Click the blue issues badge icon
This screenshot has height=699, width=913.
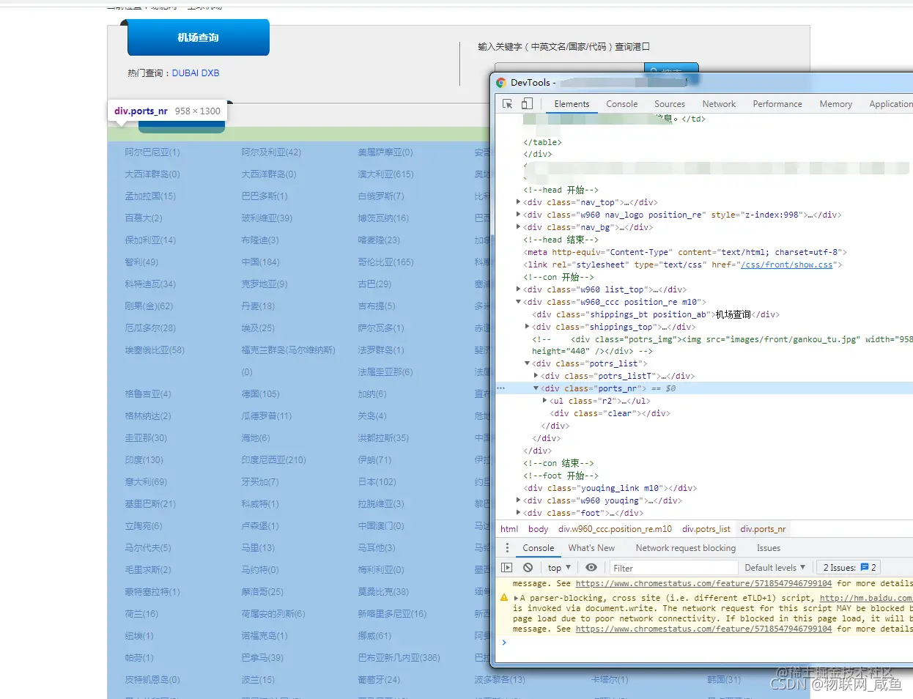(x=865, y=568)
